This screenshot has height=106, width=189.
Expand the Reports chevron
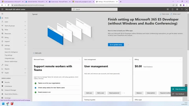[x=25, y=69]
